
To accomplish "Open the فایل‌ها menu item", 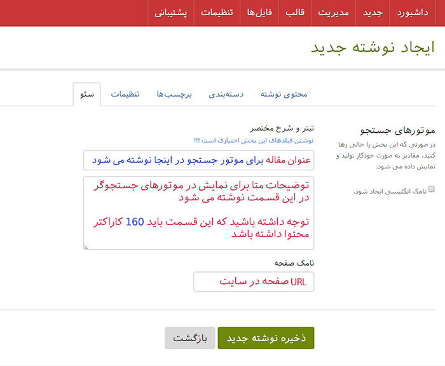I will click(259, 13).
